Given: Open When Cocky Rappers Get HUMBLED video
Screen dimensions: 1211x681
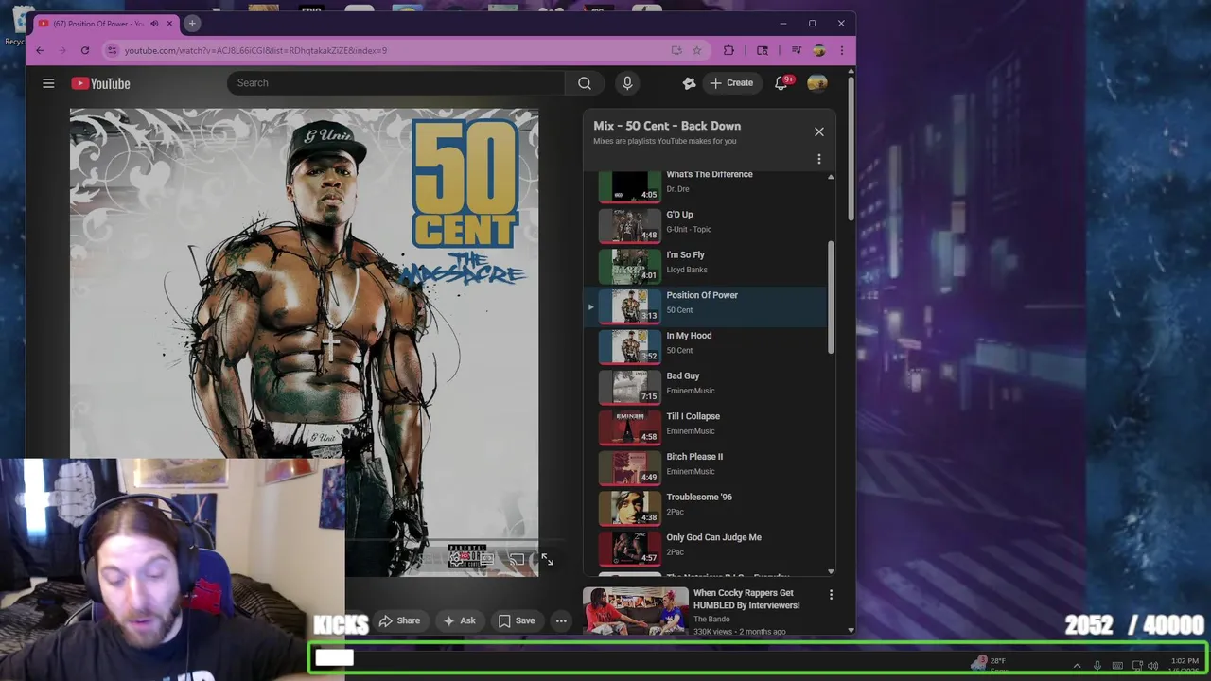Looking at the screenshot, I should tap(746, 599).
